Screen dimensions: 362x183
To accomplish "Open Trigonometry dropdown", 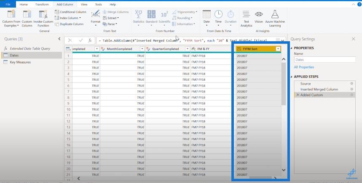I will point(185,12).
